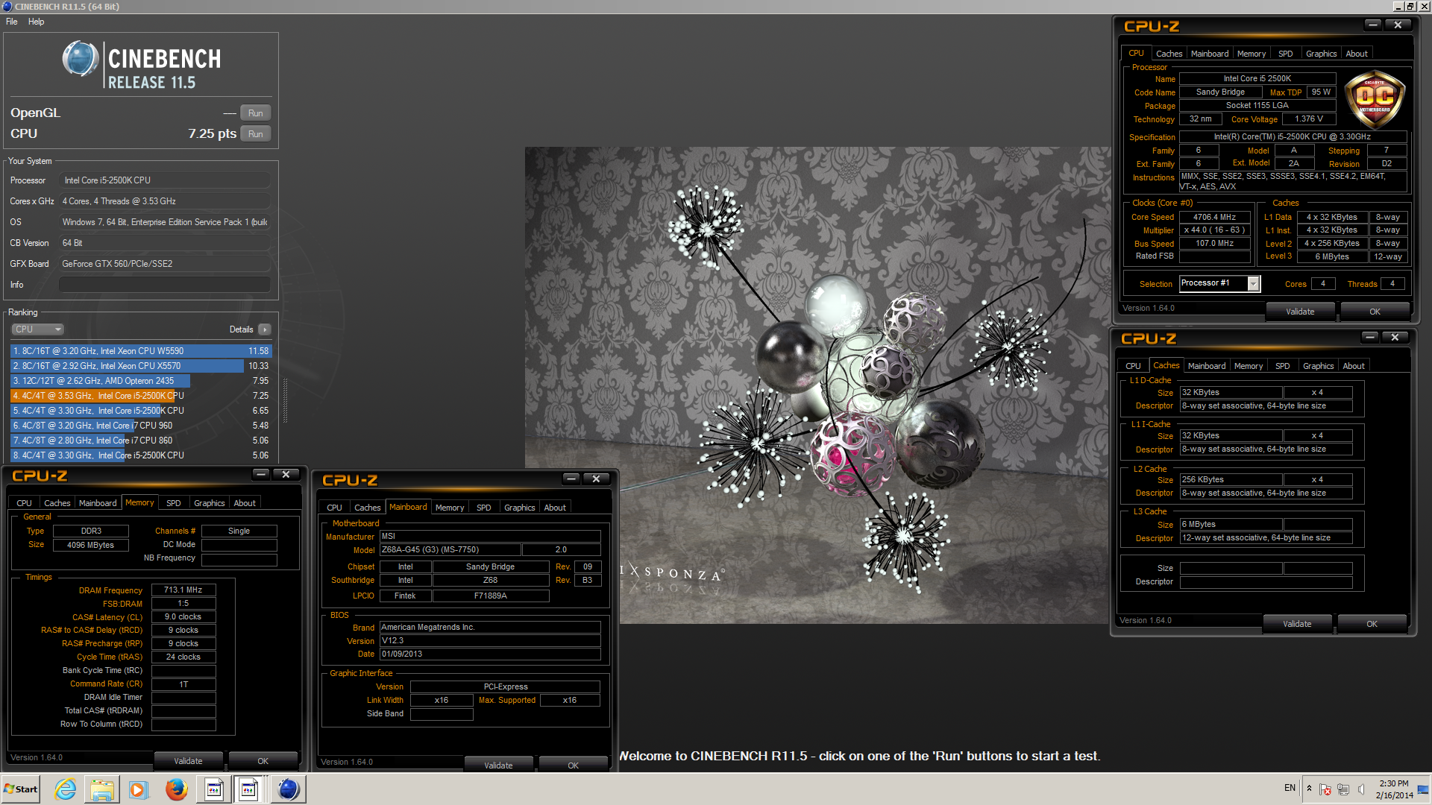Open Internet Explorer from the taskbar
The image size is (1432, 805).
(66, 789)
